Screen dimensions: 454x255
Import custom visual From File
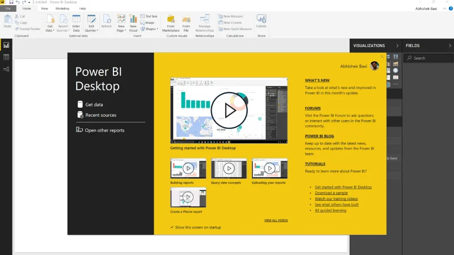186,23
